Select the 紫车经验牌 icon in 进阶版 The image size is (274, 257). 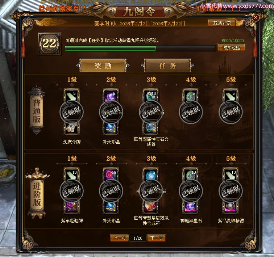[x=71, y=207]
